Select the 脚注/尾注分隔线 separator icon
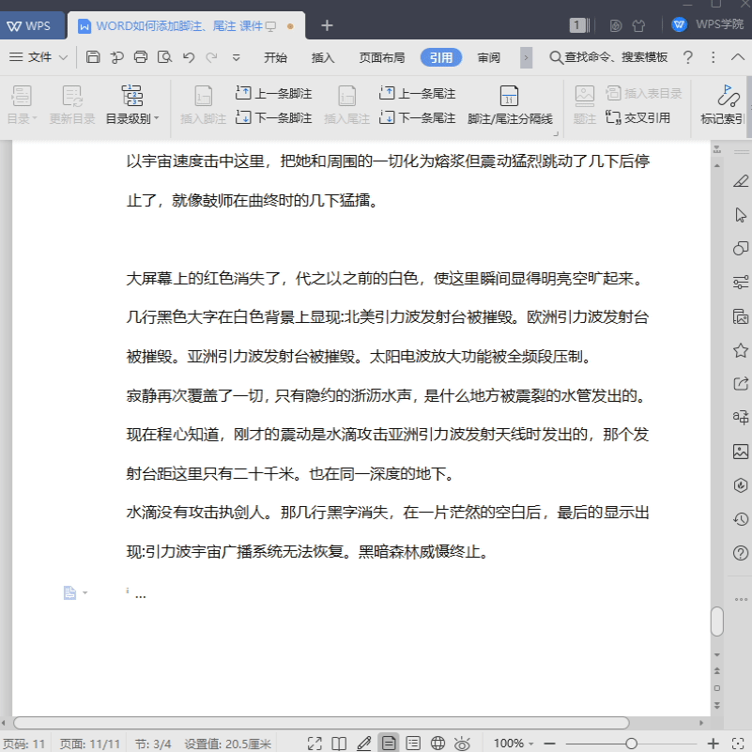 pyautogui.click(x=509, y=99)
